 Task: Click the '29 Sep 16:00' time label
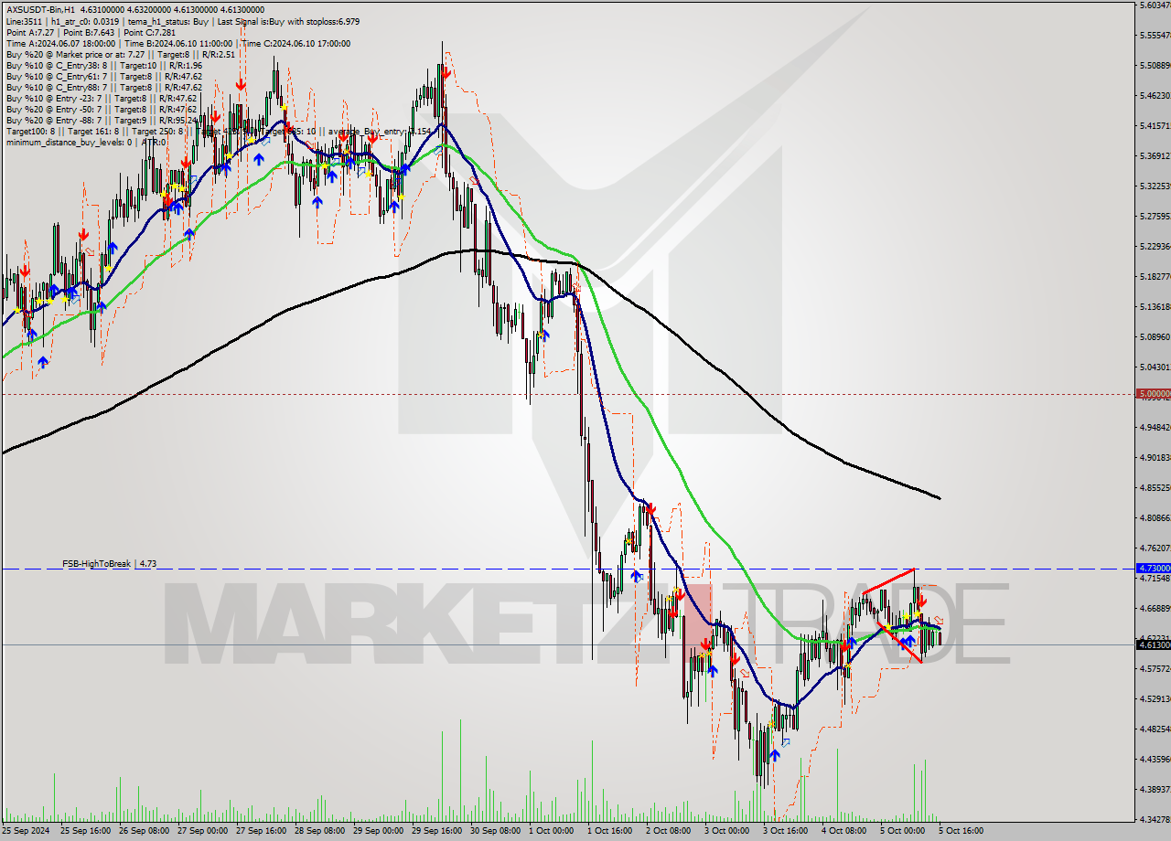click(437, 831)
